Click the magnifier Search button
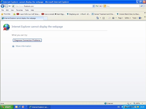Viewport: 146px width, 109px height. [142, 6]
